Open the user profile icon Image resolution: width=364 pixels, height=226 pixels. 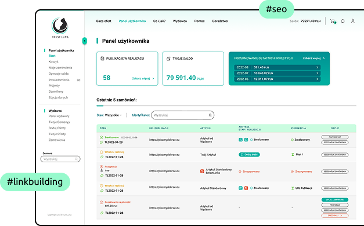click(352, 21)
